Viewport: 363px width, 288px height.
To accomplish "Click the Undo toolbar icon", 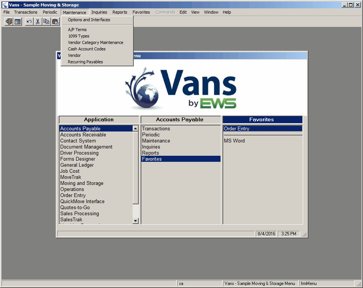I will 29,22.
